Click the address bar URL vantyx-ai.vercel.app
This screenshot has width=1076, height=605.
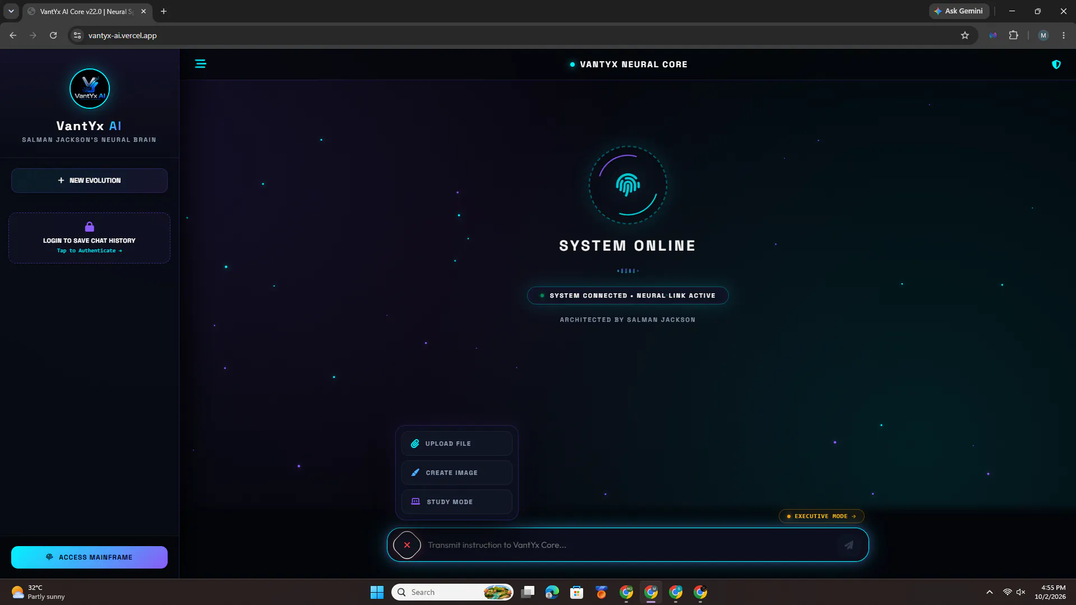pyautogui.click(x=122, y=35)
